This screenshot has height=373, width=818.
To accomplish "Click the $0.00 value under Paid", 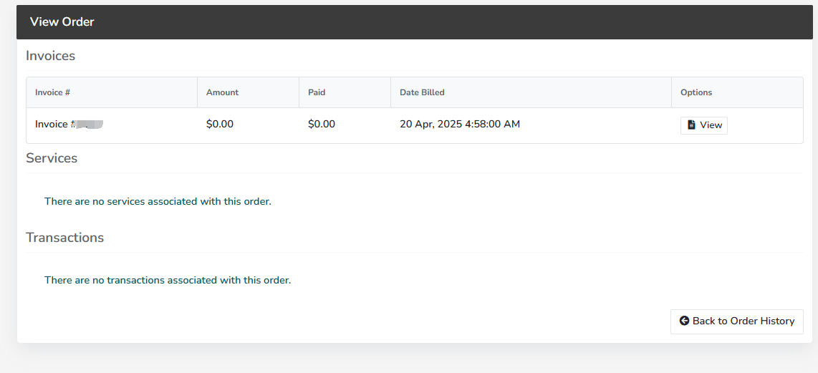I will click(x=322, y=124).
